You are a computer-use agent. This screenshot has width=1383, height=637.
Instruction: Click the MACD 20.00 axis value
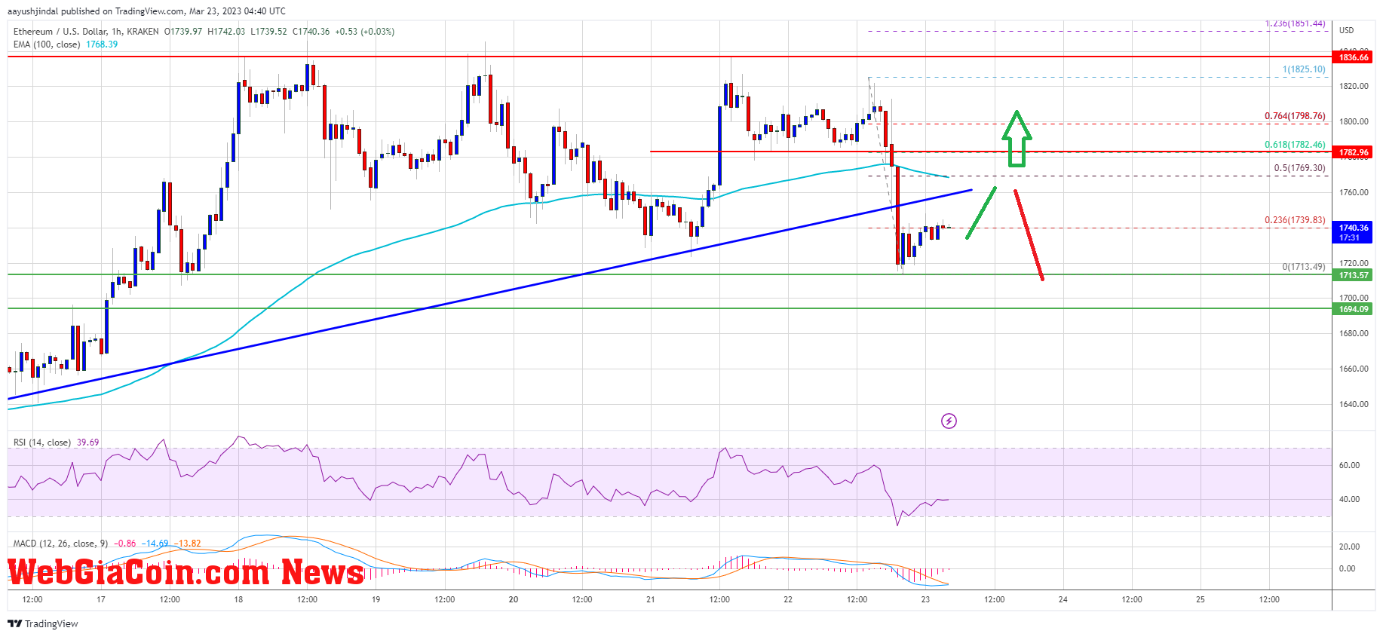click(x=1349, y=547)
